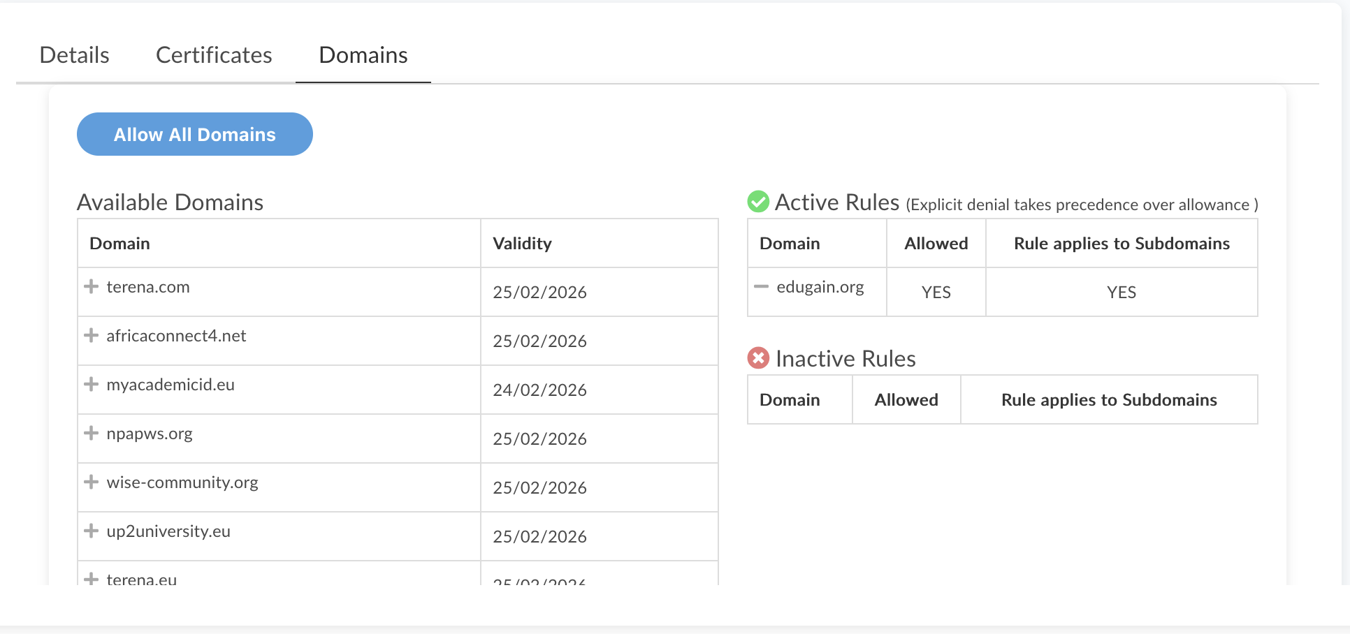Screen dimensions: 1350x634
Task: Select the edugain.org domain name
Action: [820, 287]
